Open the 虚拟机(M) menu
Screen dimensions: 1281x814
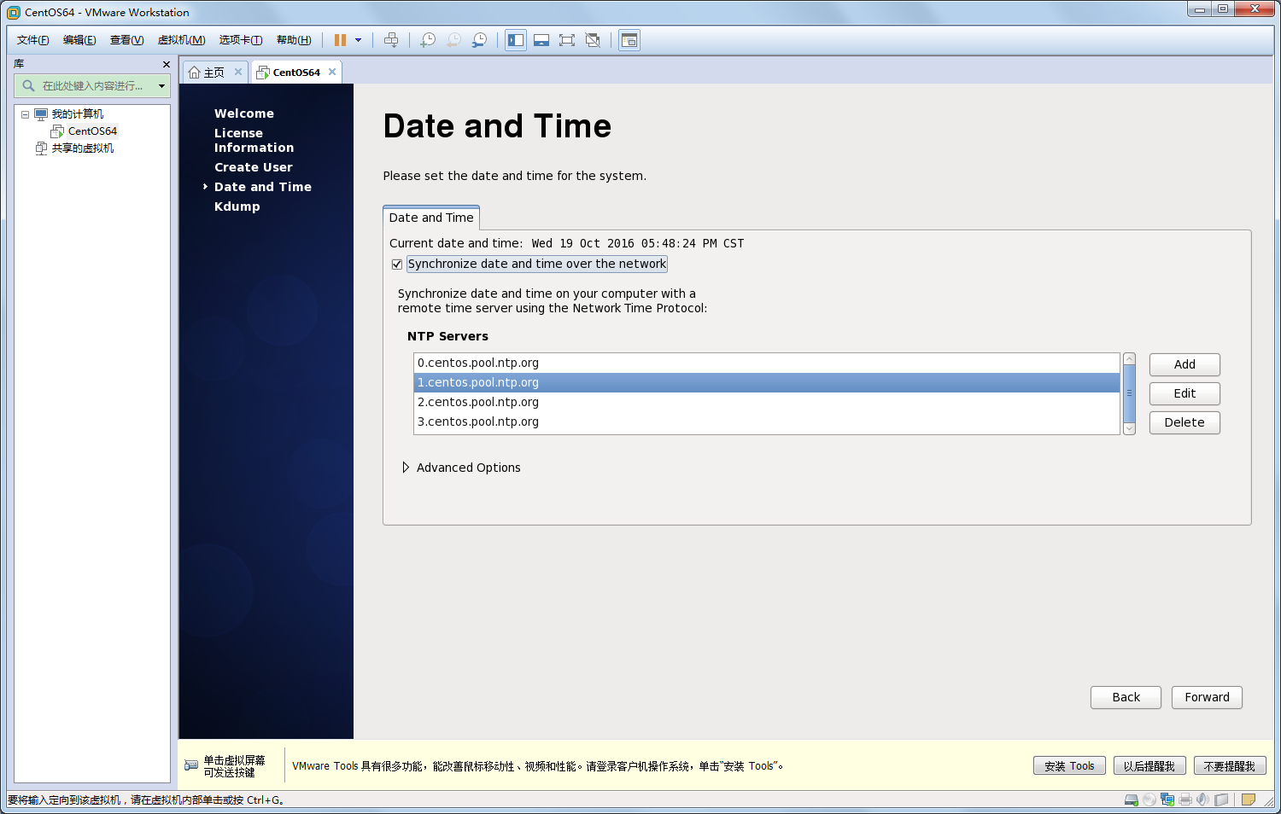[181, 40]
